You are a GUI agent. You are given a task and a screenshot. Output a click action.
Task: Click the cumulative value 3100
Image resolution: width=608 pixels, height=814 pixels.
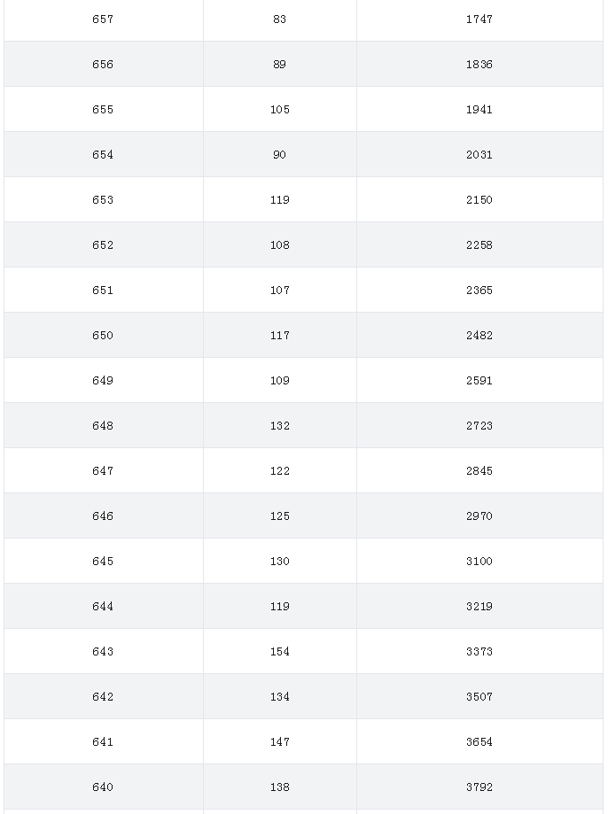[x=479, y=562]
